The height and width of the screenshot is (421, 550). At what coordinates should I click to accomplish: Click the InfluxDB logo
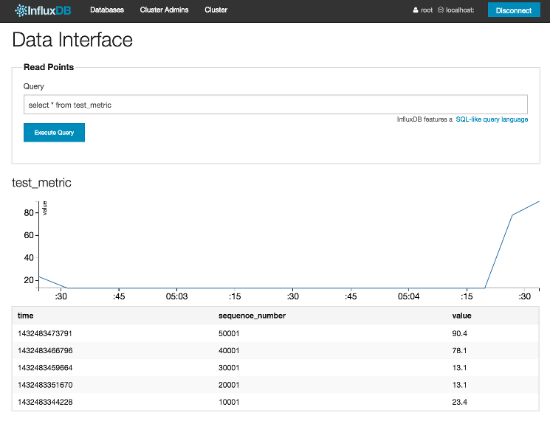43,10
